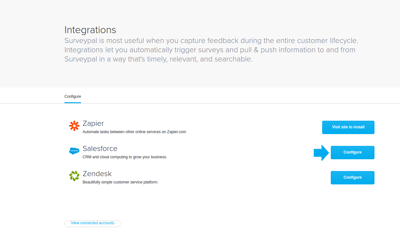Click the Beautifully simple customer service description
The width and height of the screenshot is (400, 236).
(121, 182)
